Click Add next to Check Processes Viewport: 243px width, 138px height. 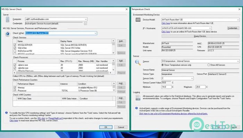click(x=121, y=61)
